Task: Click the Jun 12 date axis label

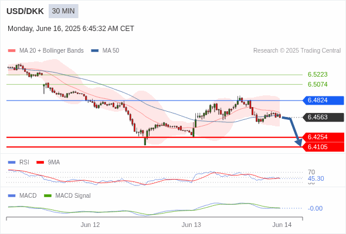Action: pyautogui.click(x=90, y=225)
